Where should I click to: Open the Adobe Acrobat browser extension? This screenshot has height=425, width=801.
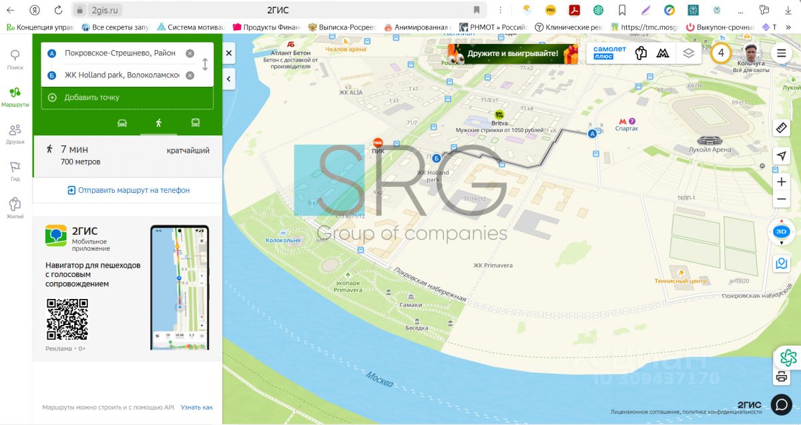(x=574, y=10)
